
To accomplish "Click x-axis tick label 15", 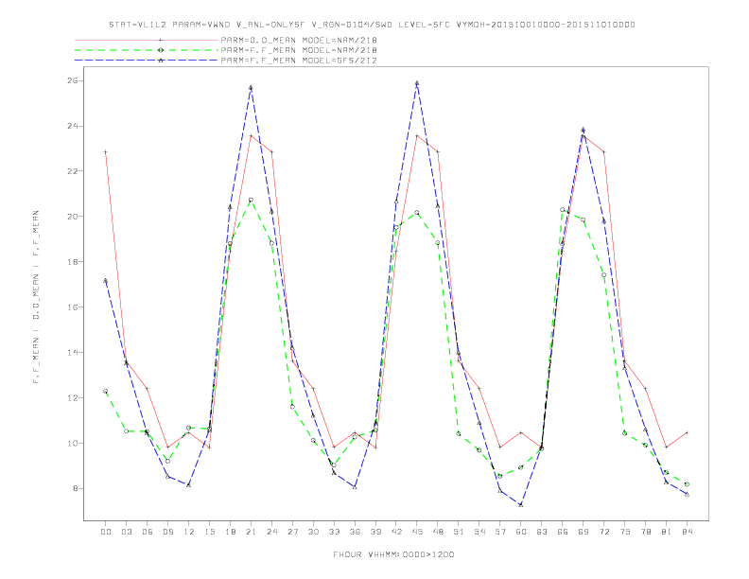I will point(209,532).
